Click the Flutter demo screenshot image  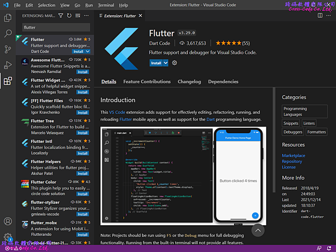pyautogui.click(x=184, y=176)
